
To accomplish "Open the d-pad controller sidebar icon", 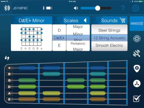I will [137, 39].
